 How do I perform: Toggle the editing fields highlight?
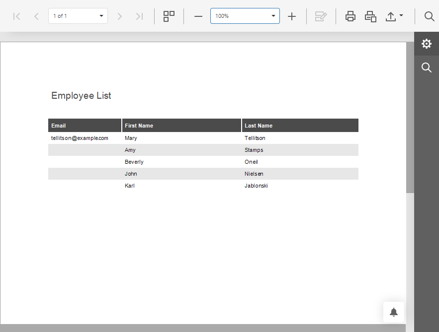click(321, 16)
